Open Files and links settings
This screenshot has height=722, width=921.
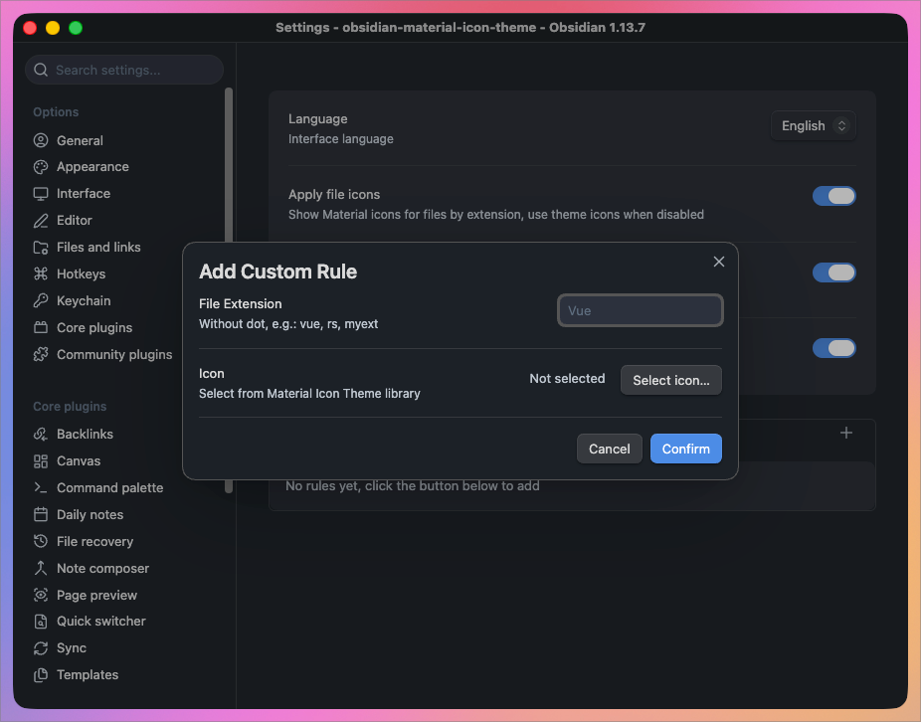pos(98,248)
